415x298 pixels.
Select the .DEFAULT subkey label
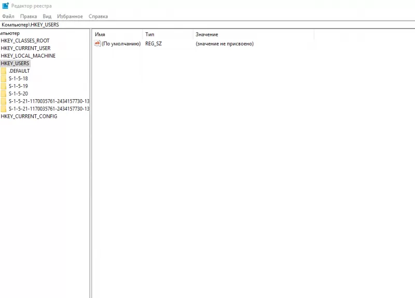pyautogui.click(x=19, y=71)
